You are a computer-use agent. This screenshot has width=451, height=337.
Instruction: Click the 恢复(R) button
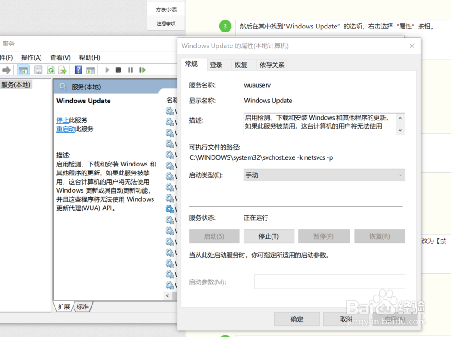point(380,236)
